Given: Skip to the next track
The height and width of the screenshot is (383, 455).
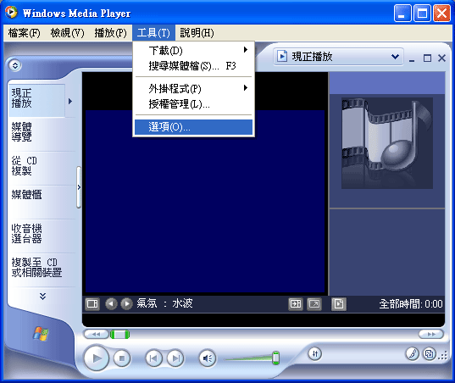Looking at the screenshot, I should (x=175, y=358).
